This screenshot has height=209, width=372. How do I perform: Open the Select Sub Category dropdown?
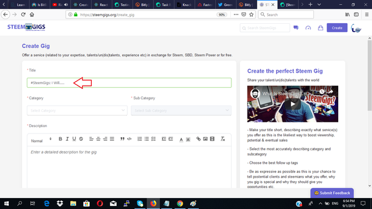(181, 110)
